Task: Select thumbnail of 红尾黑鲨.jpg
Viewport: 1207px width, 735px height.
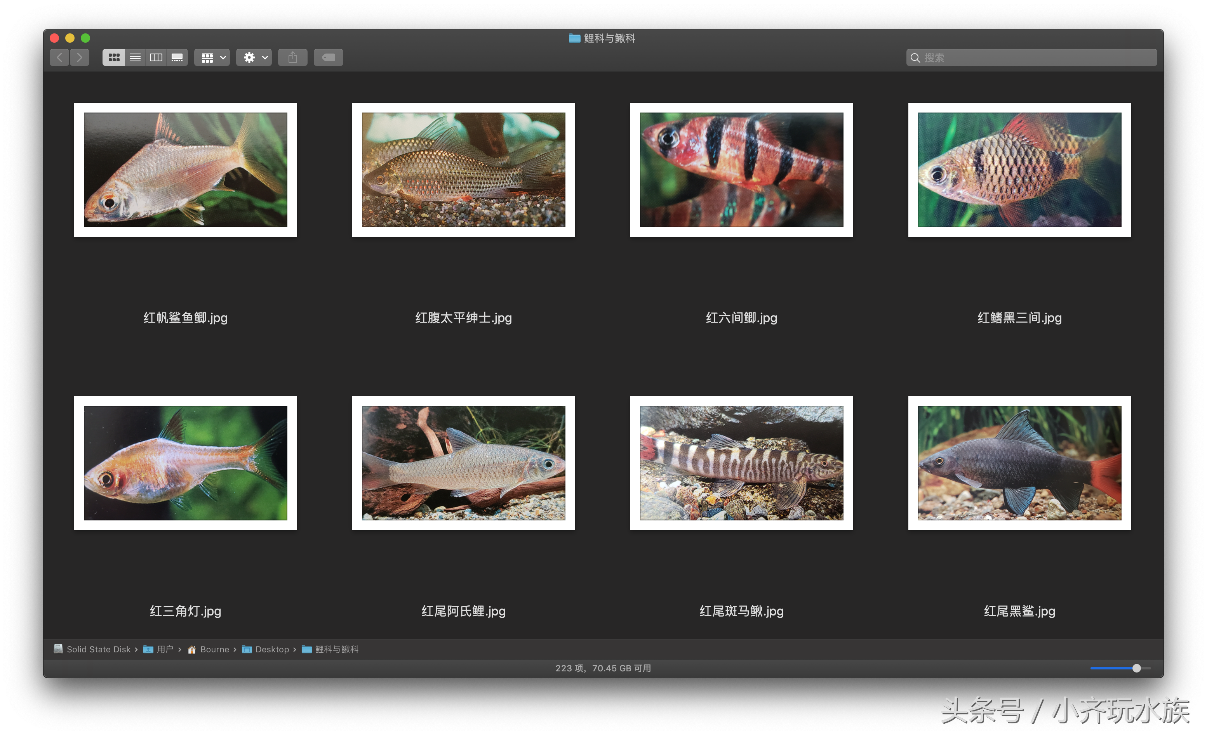Action: tap(1020, 463)
